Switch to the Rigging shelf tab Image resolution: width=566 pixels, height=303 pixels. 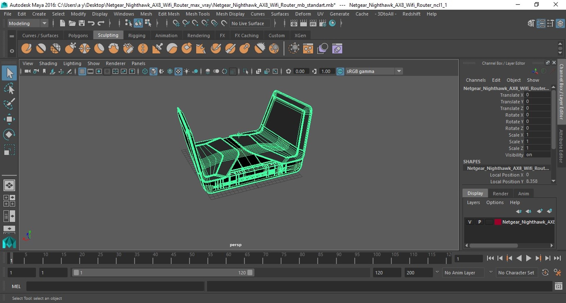coord(136,35)
